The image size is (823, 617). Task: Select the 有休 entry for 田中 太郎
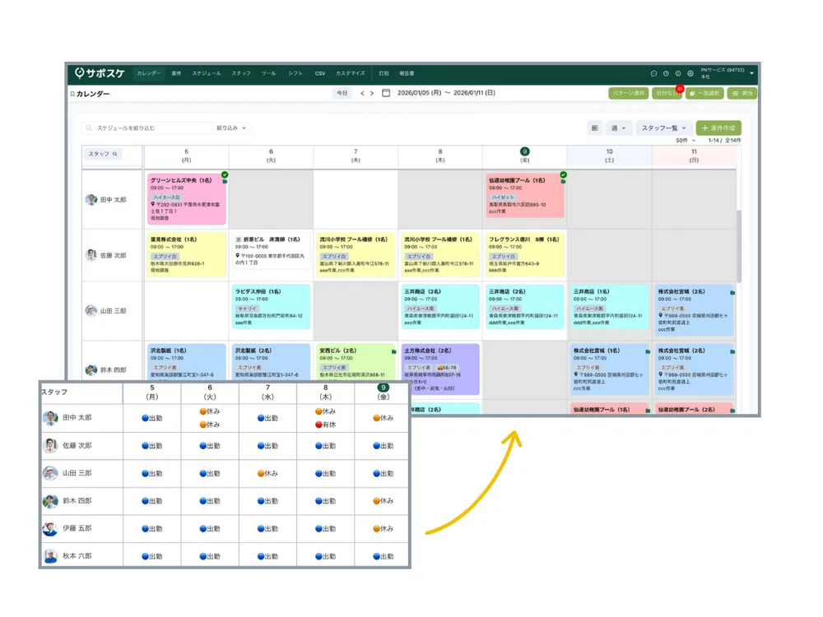point(325,425)
